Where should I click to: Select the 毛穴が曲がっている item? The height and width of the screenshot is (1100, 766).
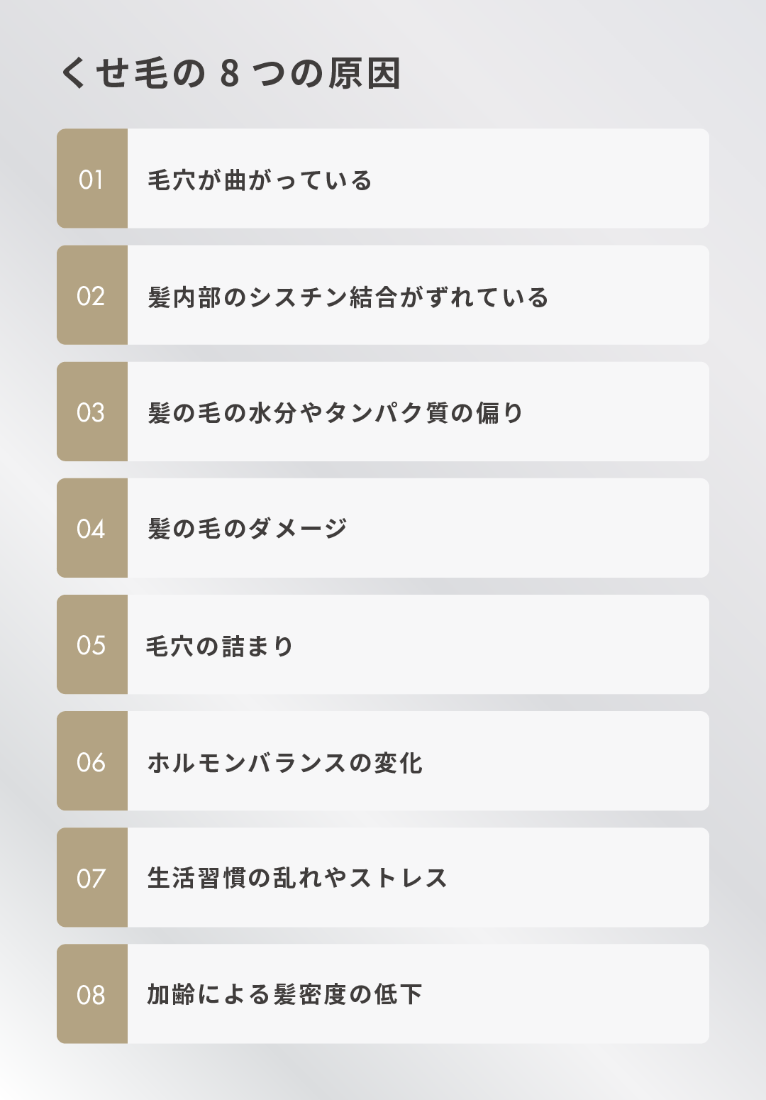(x=383, y=178)
